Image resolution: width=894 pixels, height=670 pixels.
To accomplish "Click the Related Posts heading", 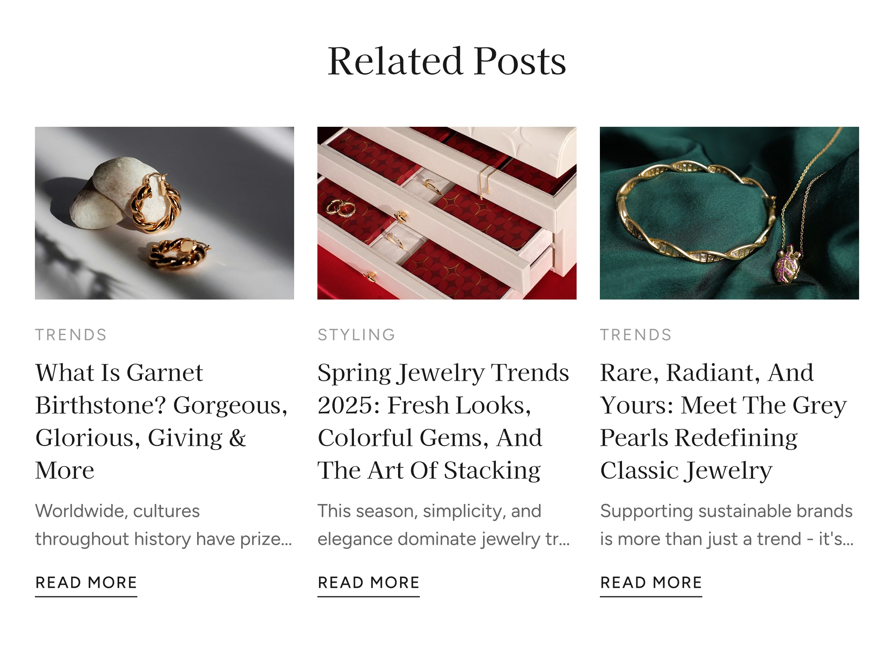I will click(x=447, y=61).
